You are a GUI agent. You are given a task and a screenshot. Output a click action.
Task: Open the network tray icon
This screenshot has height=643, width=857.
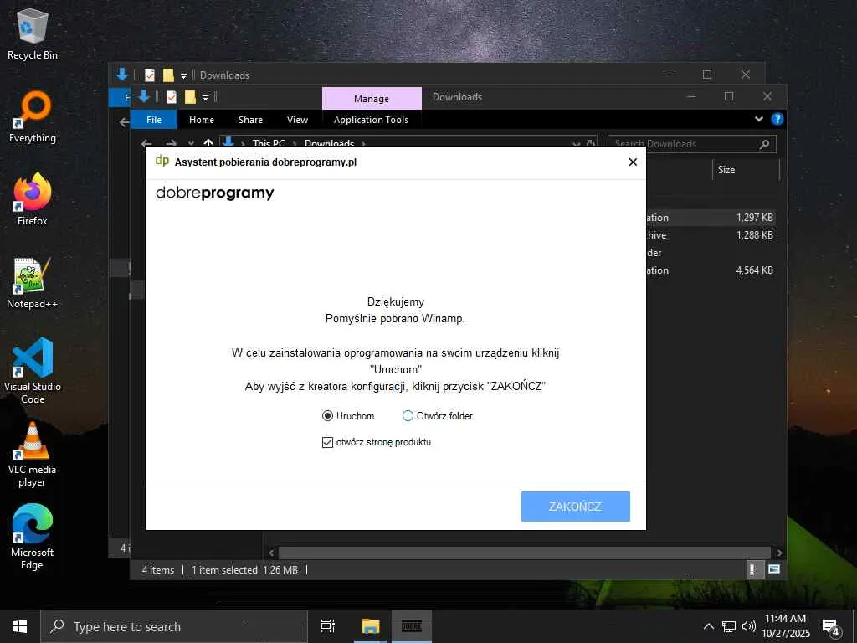coord(729,626)
